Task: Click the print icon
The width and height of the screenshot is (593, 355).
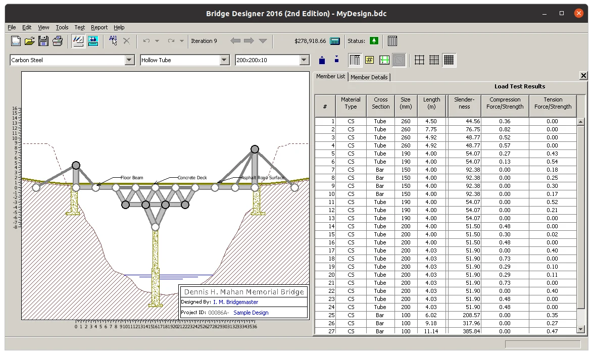Action: click(58, 41)
